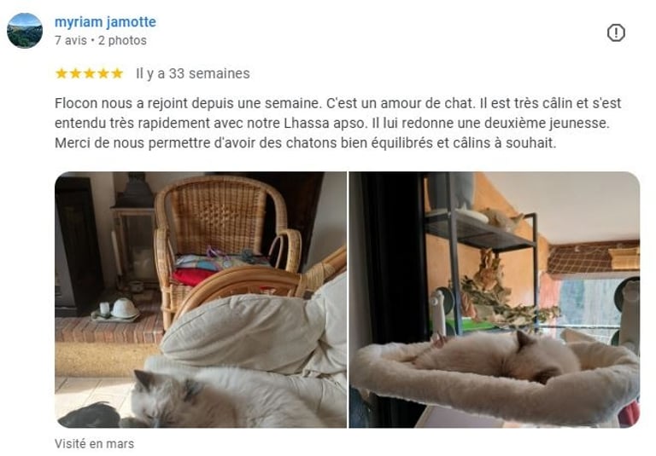
Task: Click the review line starting "Merci de nous"
Action: coord(306,143)
